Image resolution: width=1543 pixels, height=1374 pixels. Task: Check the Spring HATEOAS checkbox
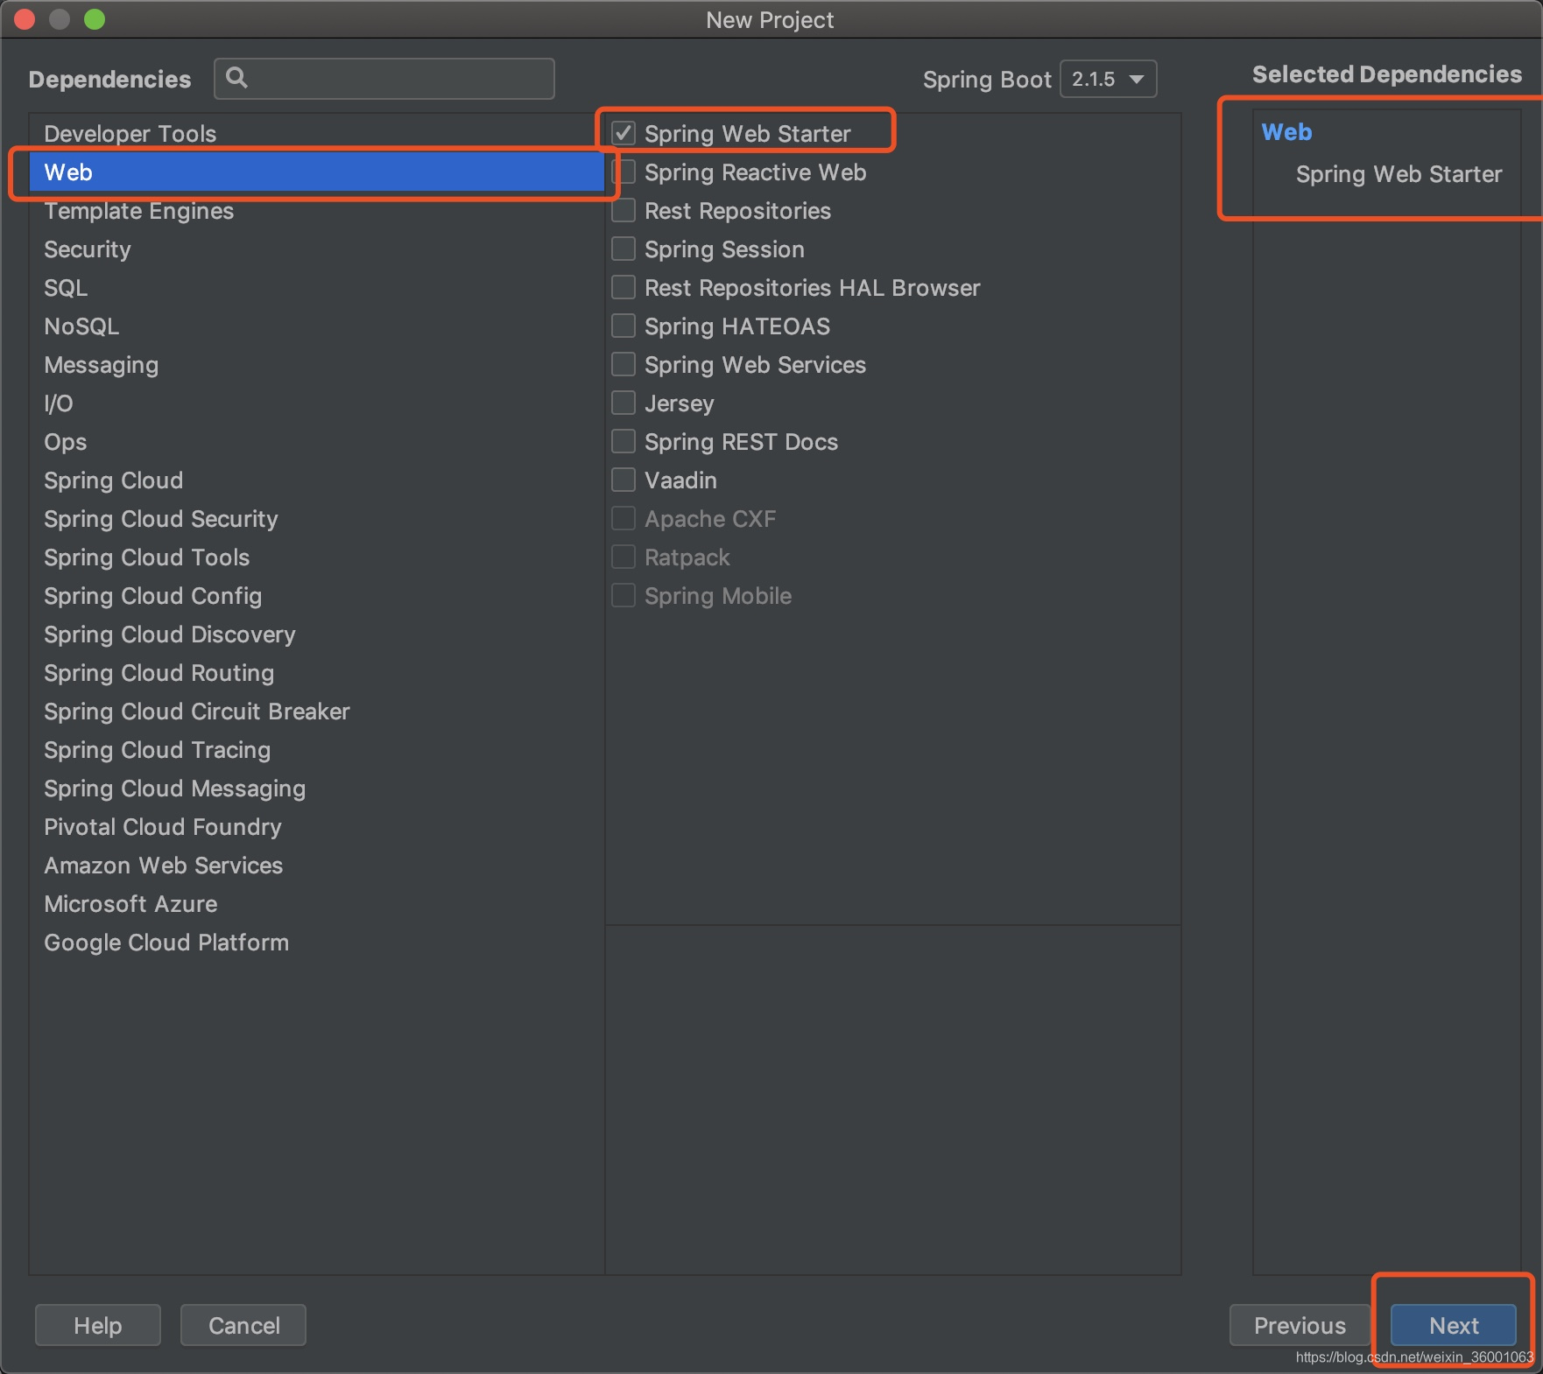[x=624, y=326]
